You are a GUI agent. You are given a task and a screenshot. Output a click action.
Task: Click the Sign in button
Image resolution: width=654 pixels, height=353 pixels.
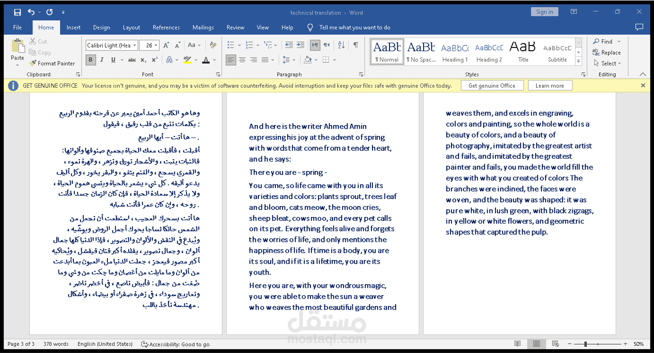coord(544,12)
